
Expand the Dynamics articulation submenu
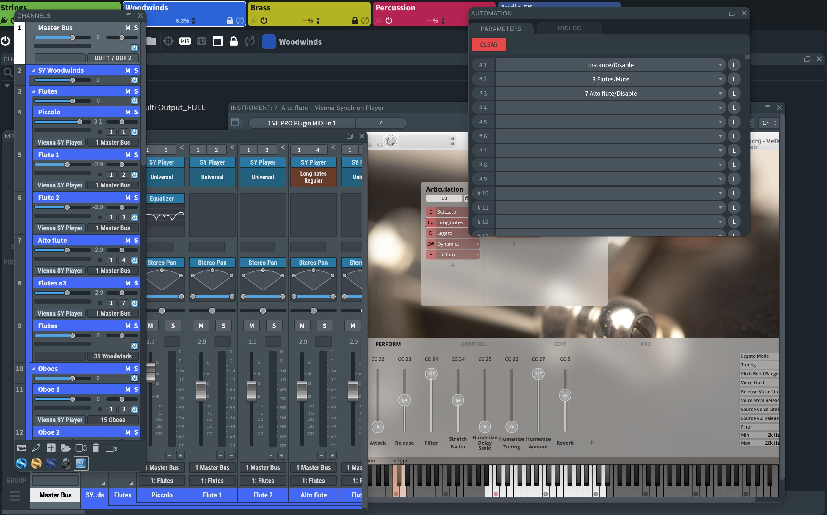pyautogui.click(x=477, y=244)
